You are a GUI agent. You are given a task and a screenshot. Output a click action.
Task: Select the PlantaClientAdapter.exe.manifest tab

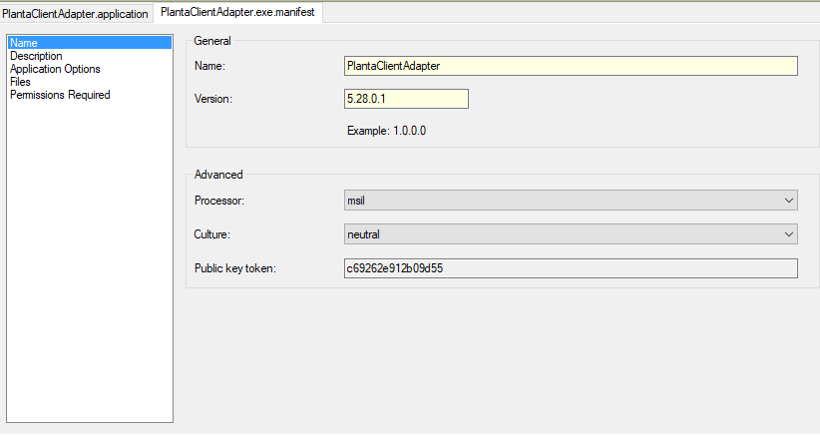click(236, 14)
